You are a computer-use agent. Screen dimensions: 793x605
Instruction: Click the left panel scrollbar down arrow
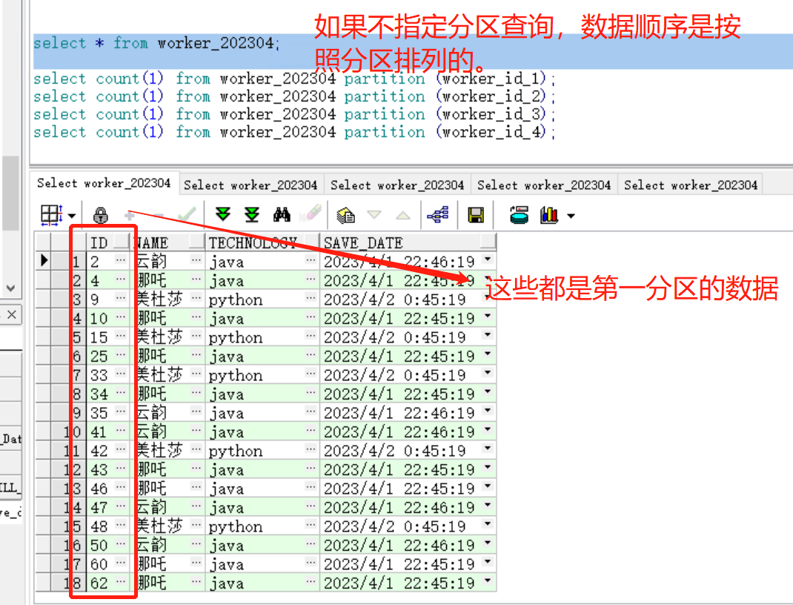click(x=10, y=288)
